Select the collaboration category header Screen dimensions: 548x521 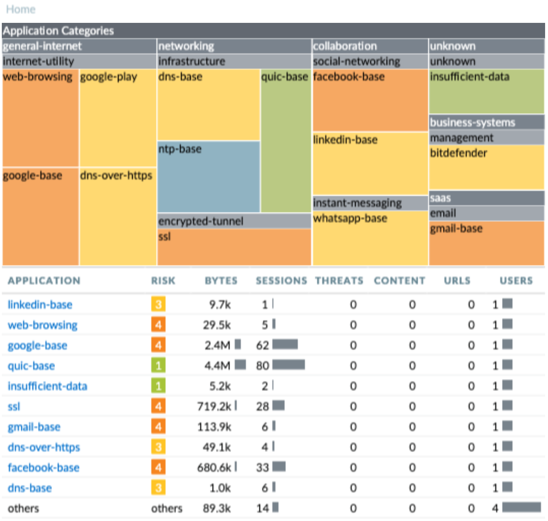click(x=369, y=46)
